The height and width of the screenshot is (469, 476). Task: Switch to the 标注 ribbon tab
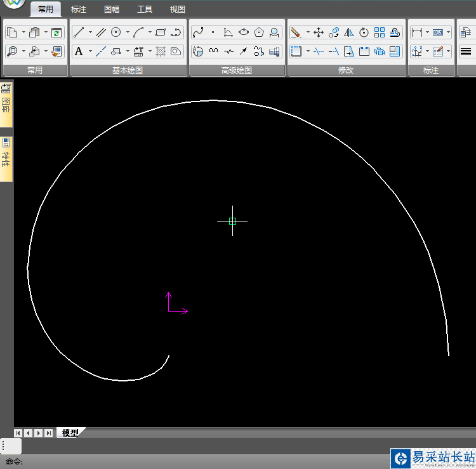click(x=79, y=10)
